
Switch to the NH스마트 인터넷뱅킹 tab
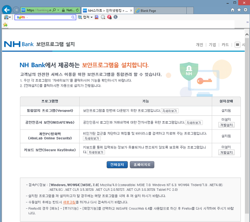[x=107, y=10]
